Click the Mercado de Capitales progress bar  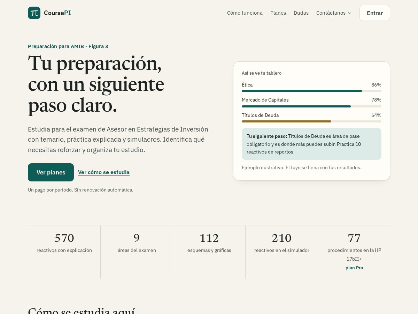[311, 106]
